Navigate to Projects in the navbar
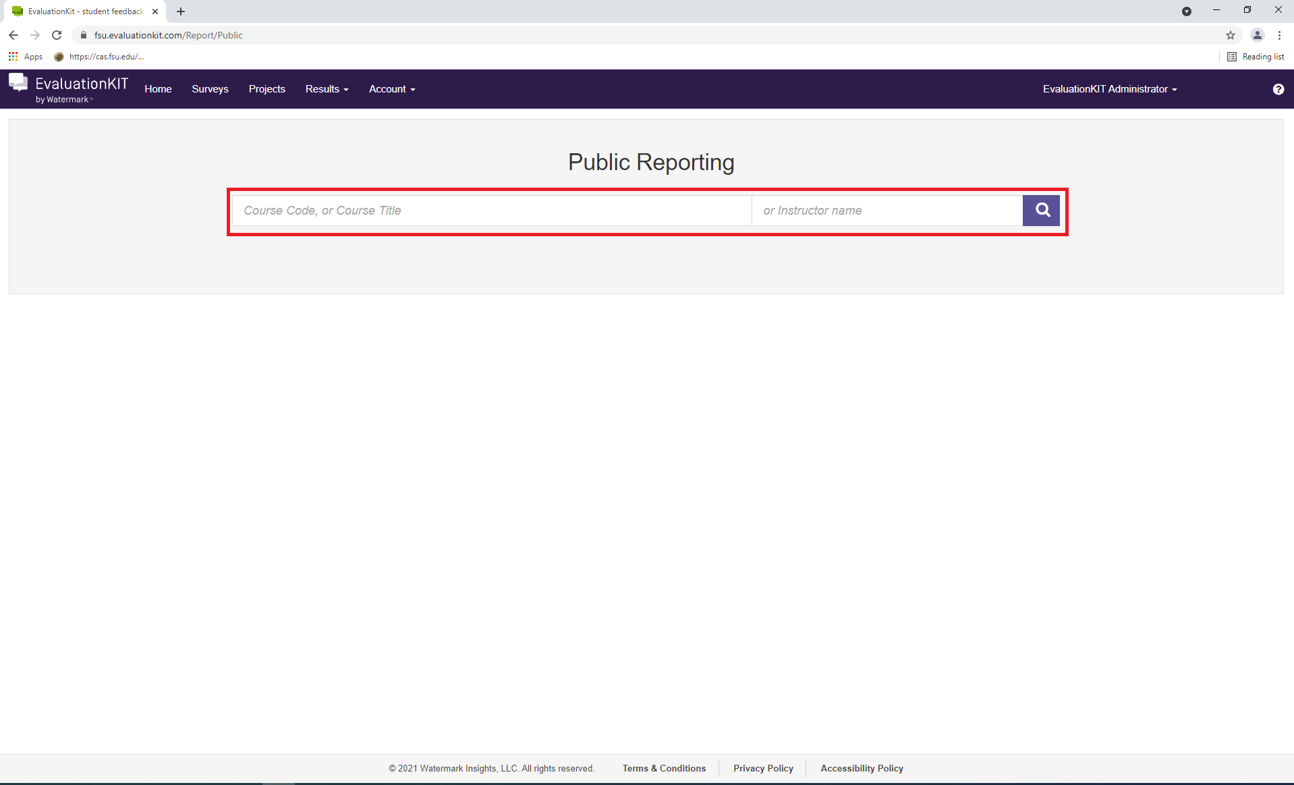The width and height of the screenshot is (1294, 785). click(x=266, y=89)
